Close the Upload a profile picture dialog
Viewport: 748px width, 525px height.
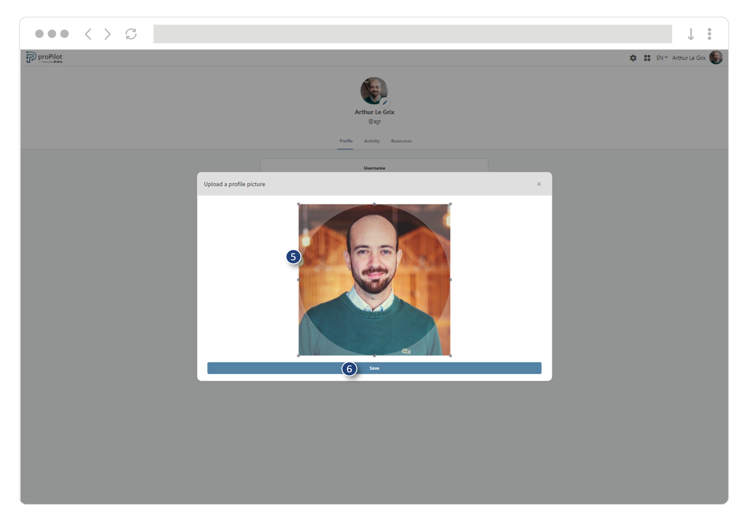pos(539,184)
